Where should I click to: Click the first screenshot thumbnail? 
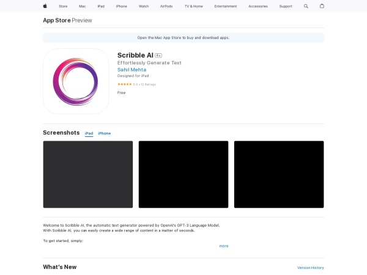[x=87, y=174]
